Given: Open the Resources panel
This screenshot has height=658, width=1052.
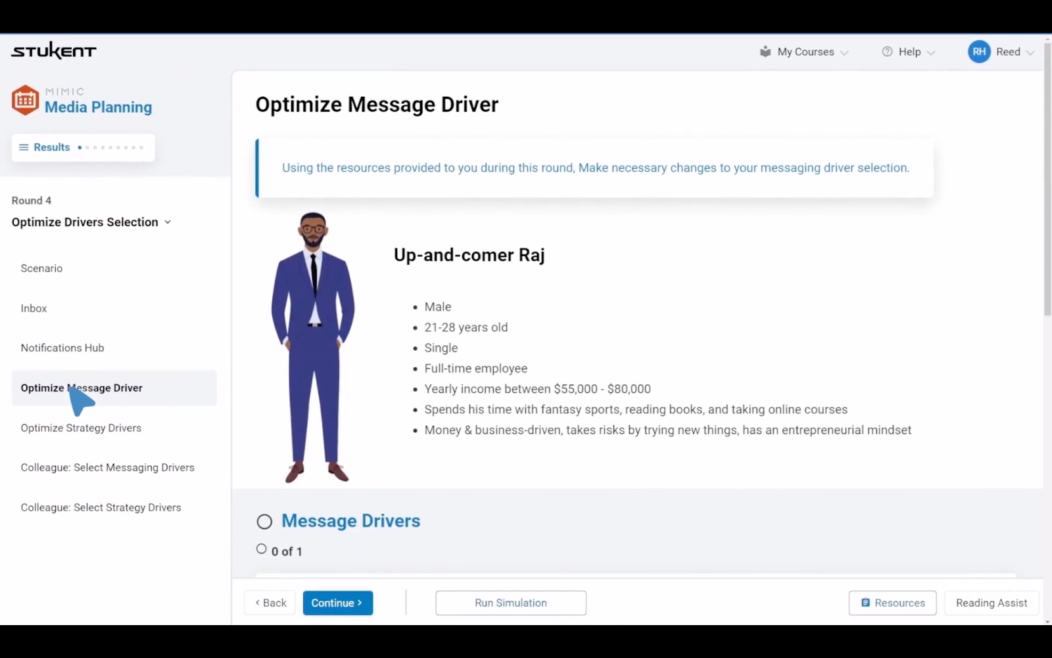Looking at the screenshot, I should [x=892, y=603].
